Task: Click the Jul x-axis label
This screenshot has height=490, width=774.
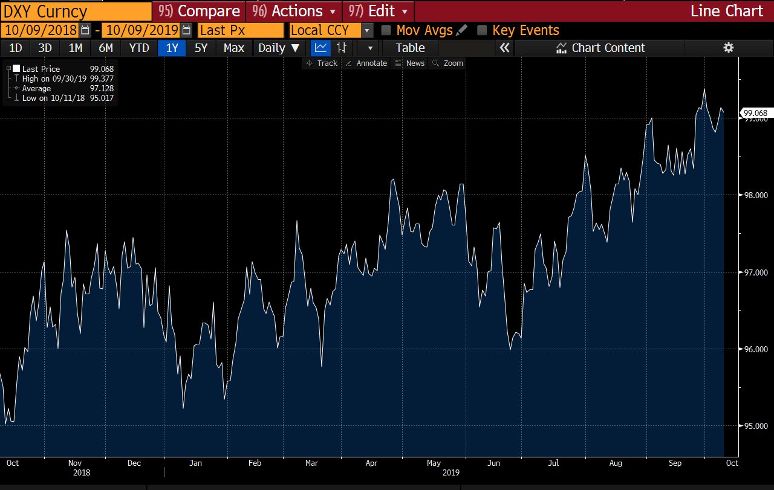Action: (553, 463)
